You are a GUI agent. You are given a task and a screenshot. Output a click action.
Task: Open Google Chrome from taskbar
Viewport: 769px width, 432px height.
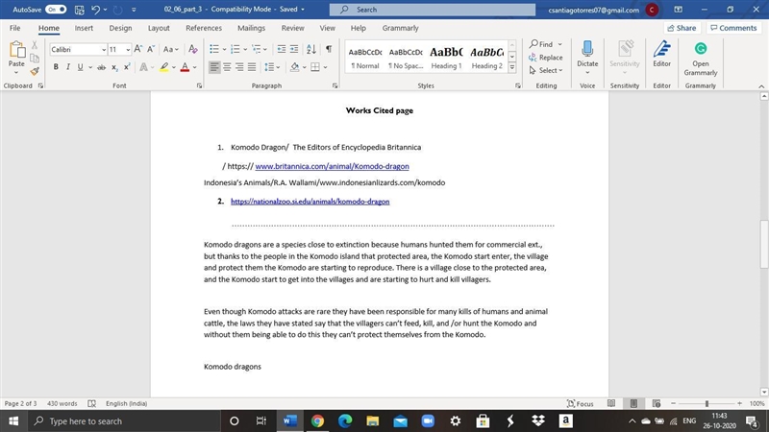(317, 420)
